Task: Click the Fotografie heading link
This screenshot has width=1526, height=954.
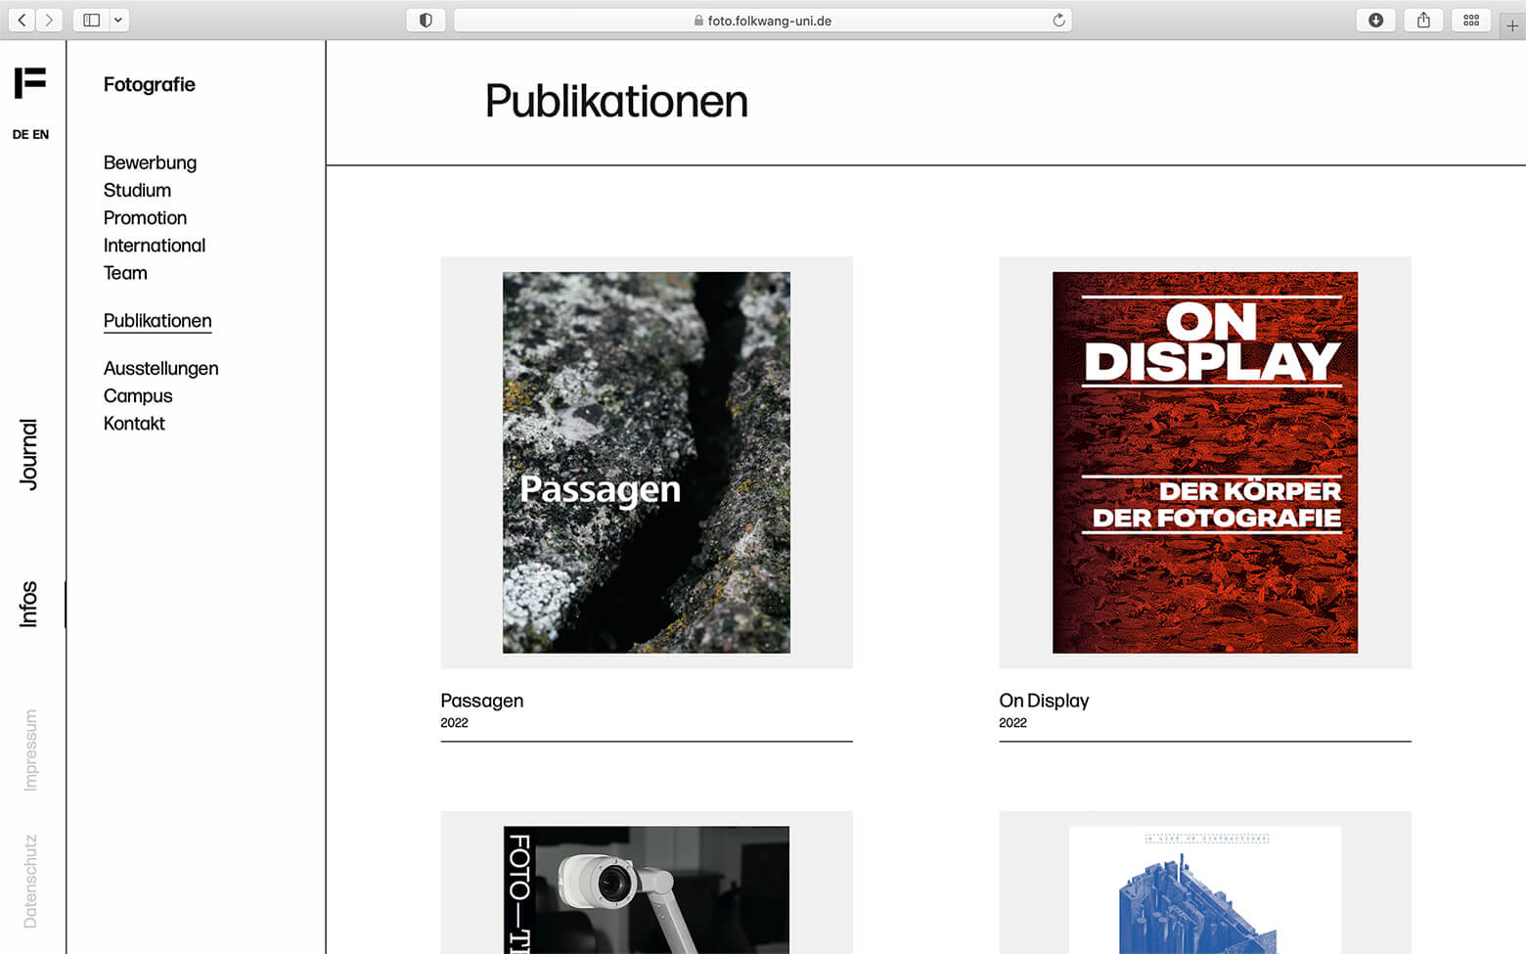Action: coord(150,84)
